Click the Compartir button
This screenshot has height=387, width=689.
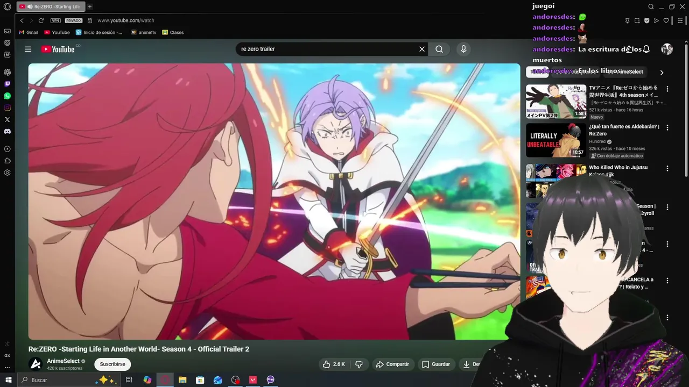392,364
